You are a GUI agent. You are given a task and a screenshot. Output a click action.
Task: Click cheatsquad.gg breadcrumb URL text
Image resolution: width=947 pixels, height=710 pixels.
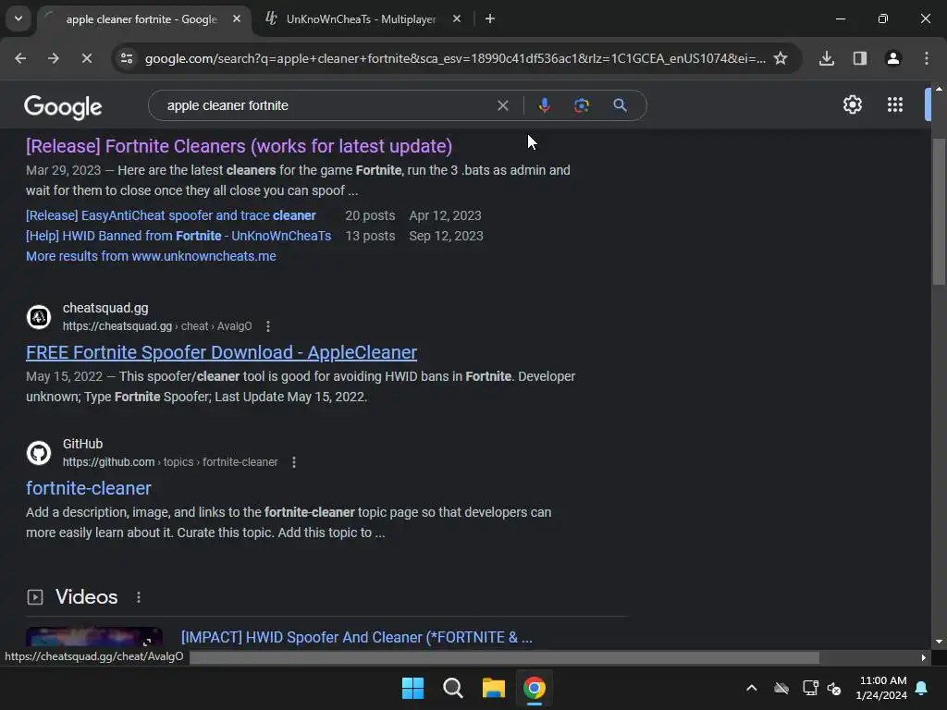coord(157,326)
